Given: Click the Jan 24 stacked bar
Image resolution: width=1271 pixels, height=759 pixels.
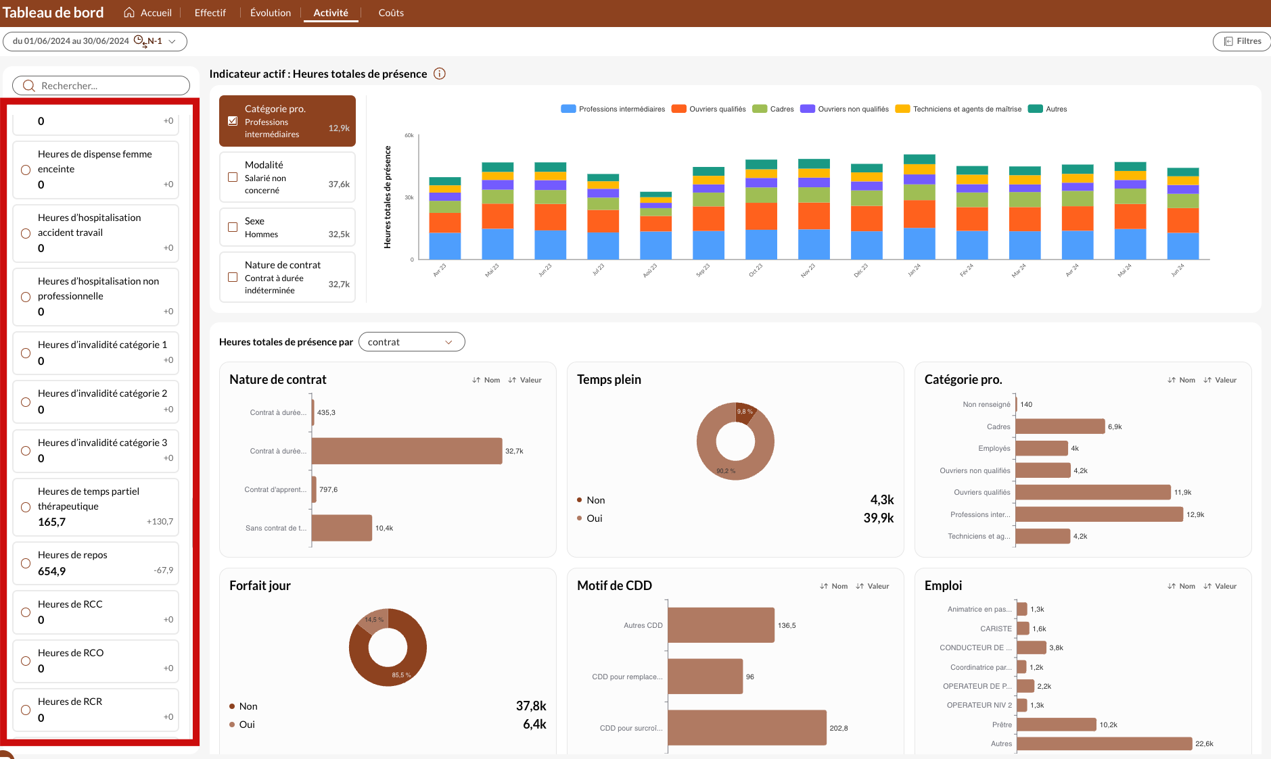Looking at the screenshot, I should (919, 207).
